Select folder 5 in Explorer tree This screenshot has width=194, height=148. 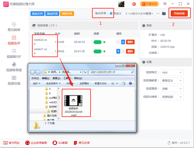tap(48, 89)
